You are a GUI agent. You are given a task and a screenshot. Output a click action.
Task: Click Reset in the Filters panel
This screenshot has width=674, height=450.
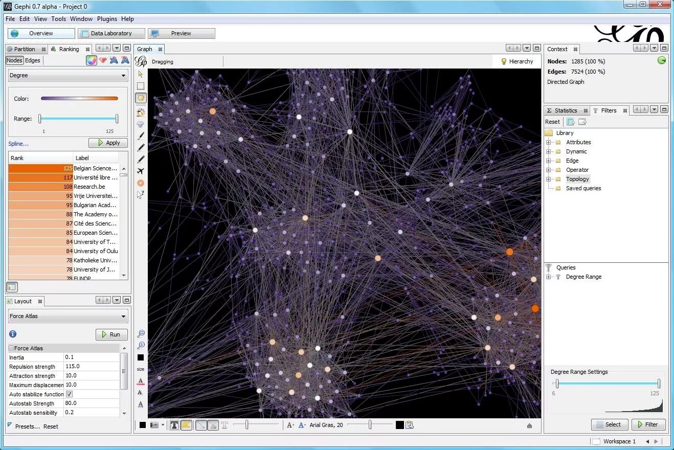(552, 122)
